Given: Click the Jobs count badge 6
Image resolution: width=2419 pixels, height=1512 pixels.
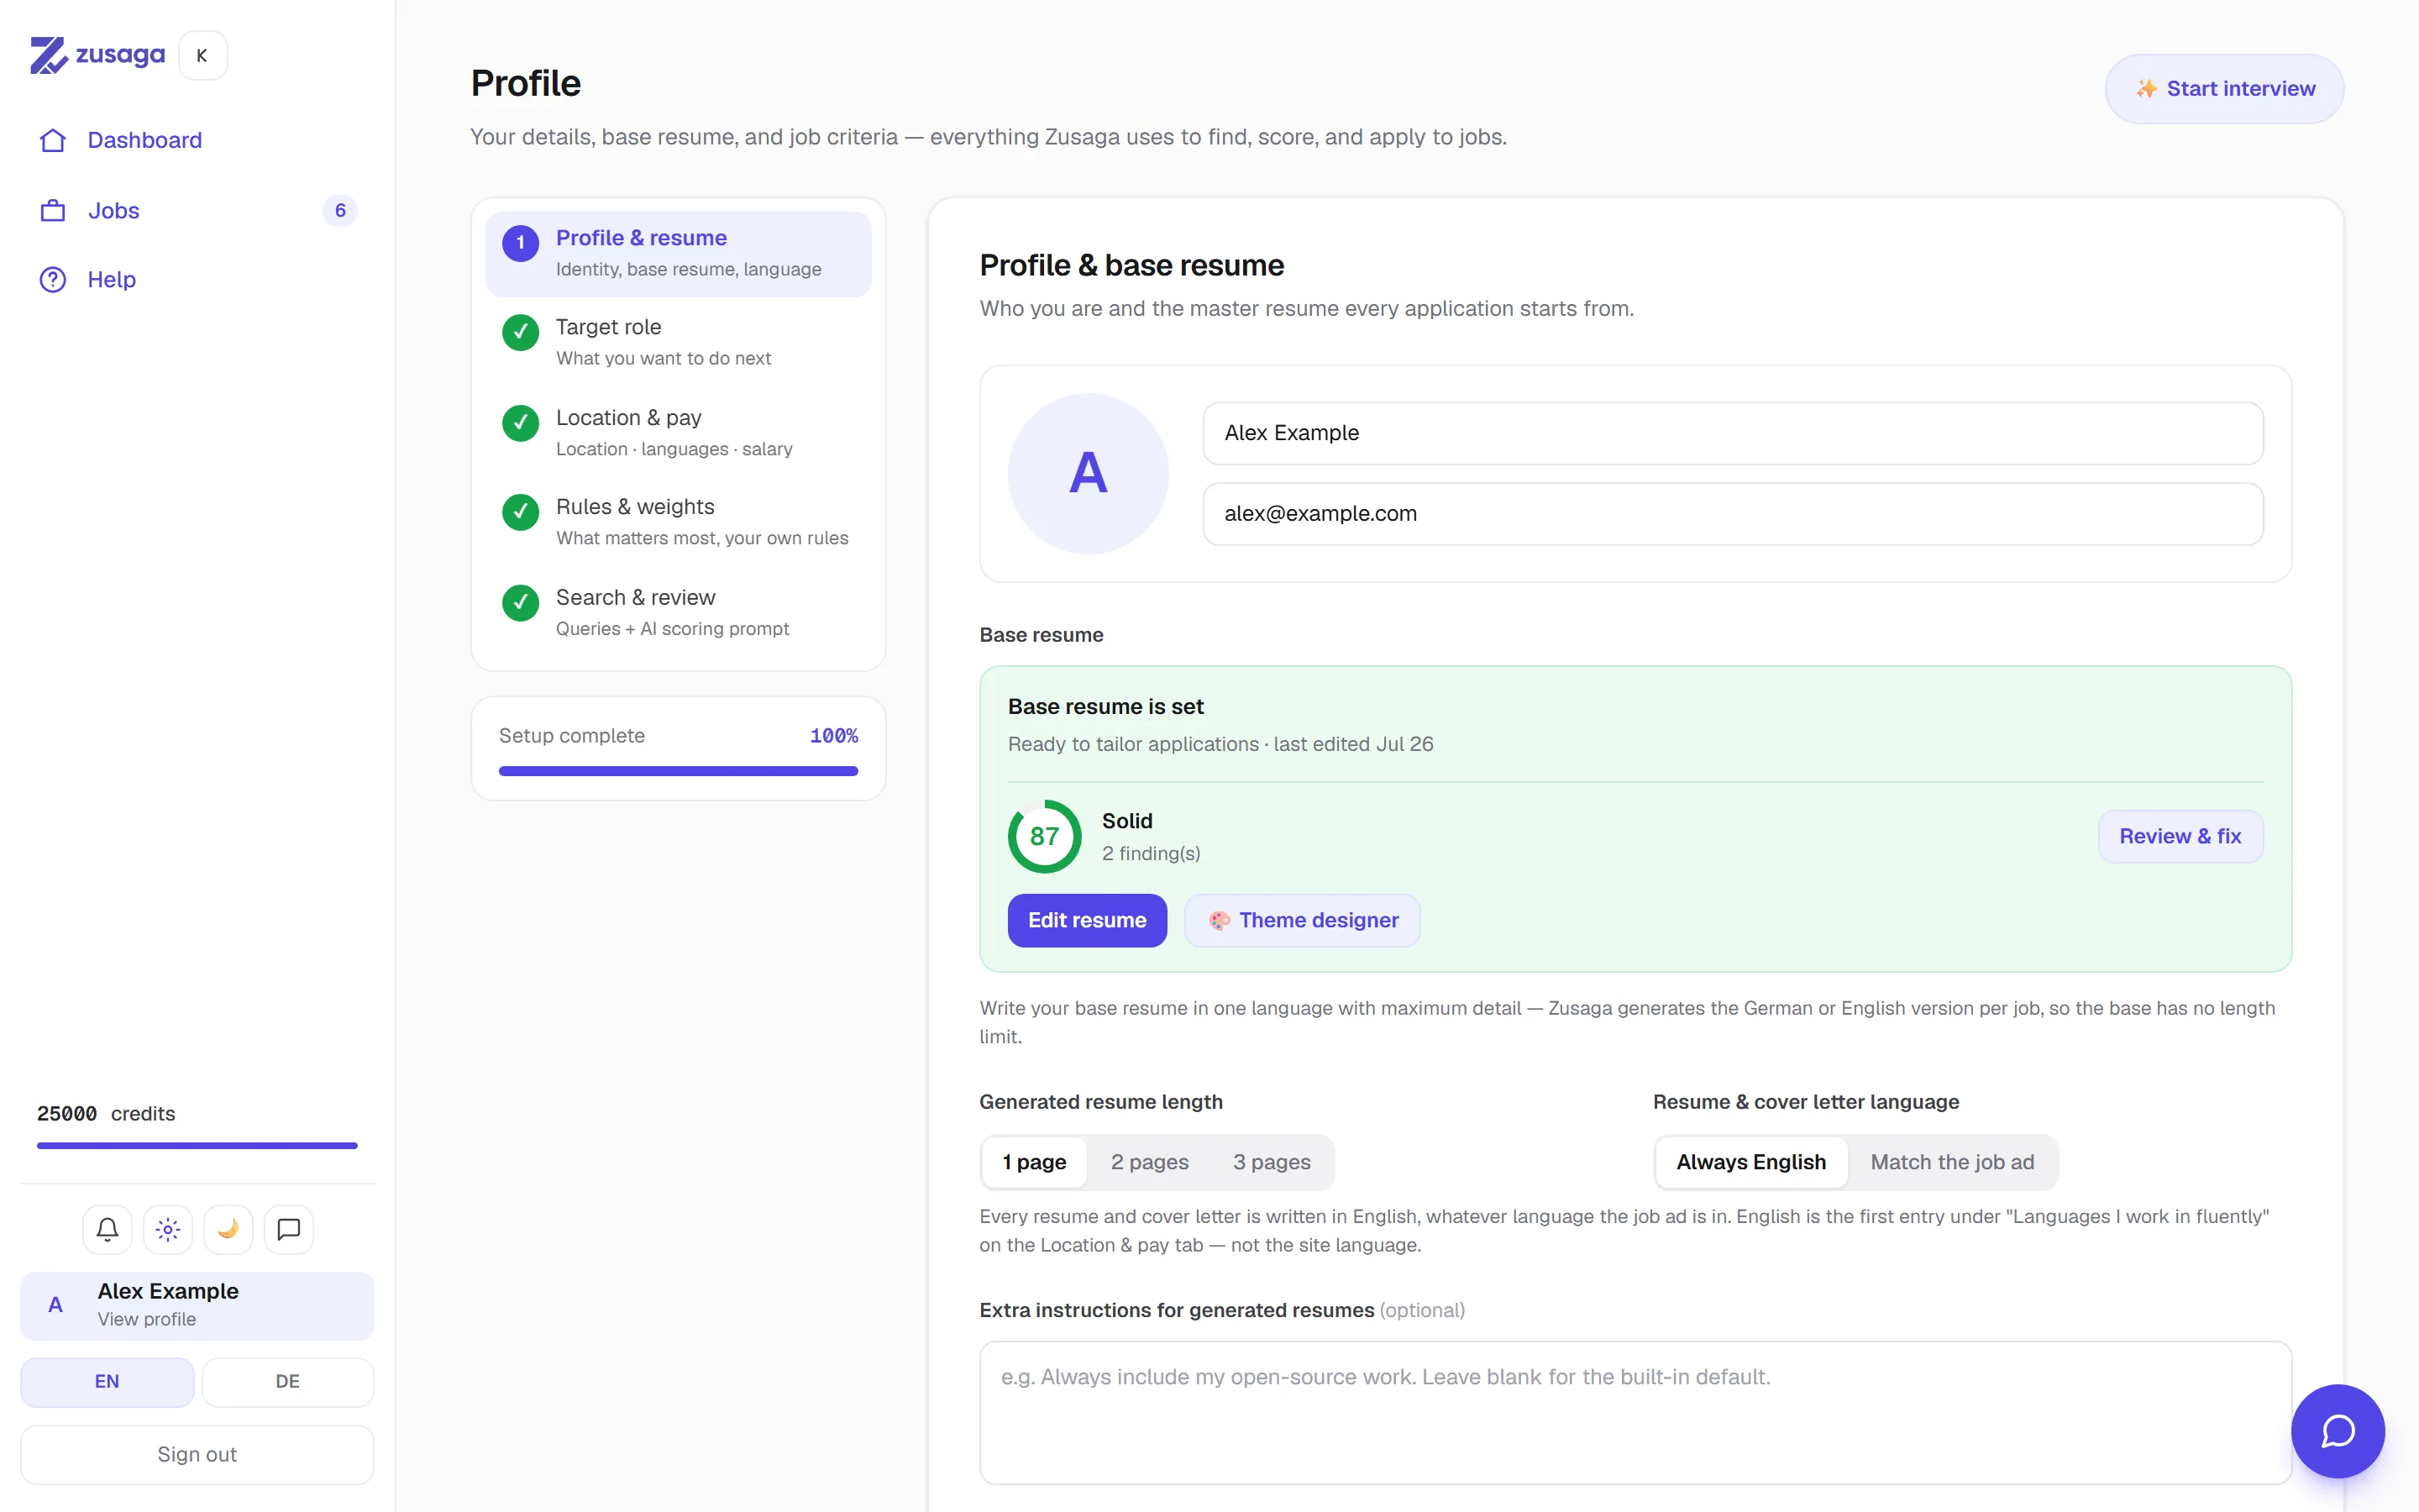Looking at the screenshot, I should (340, 210).
